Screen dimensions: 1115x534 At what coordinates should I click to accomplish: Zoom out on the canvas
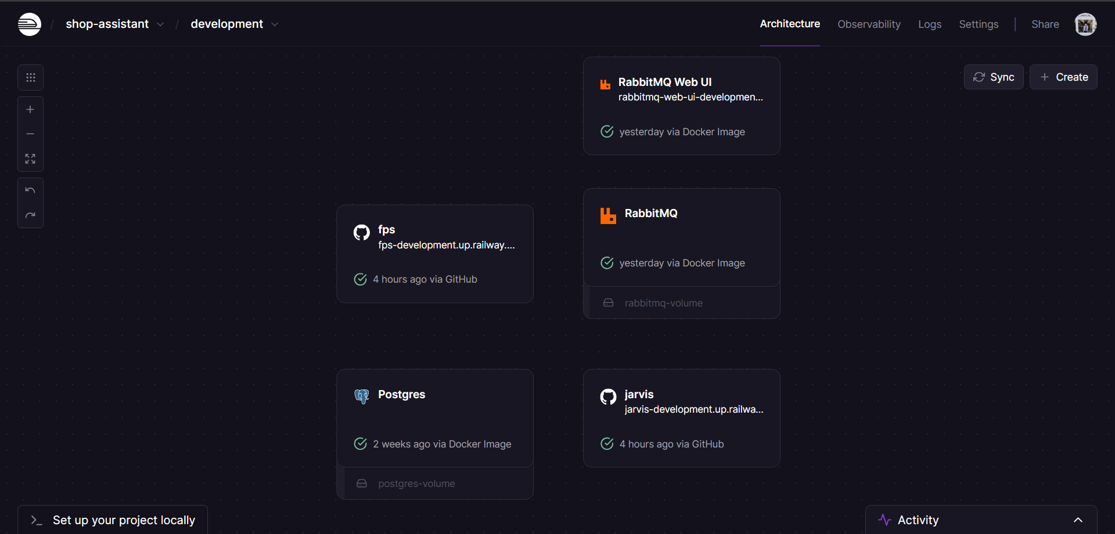point(31,134)
